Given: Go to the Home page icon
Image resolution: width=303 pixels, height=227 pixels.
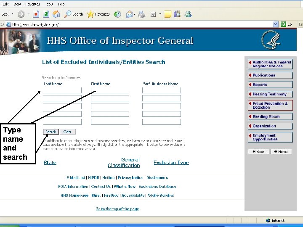Looking at the screenshot, I should (x=56, y=14).
